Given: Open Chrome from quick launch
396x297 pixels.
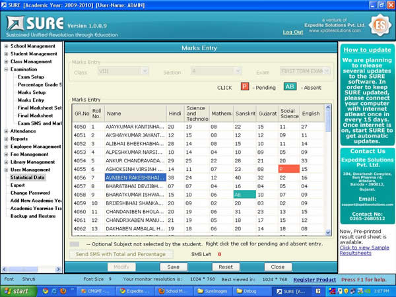Looking at the screenshot, I should tap(46, 291).
